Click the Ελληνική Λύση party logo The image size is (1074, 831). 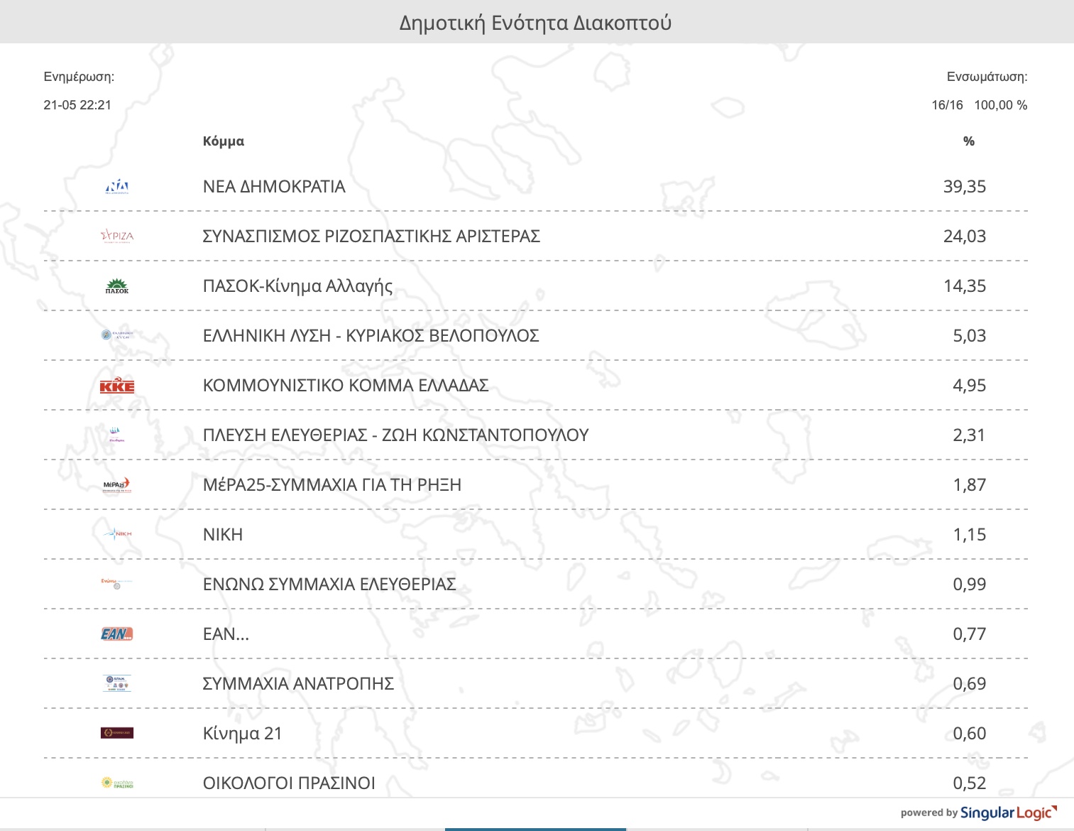click(x=117, y=335)
